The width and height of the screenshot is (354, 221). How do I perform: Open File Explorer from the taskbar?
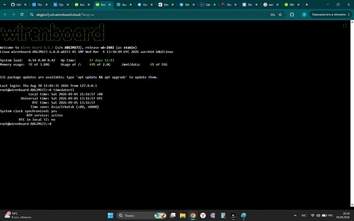[x=183, y=215]
